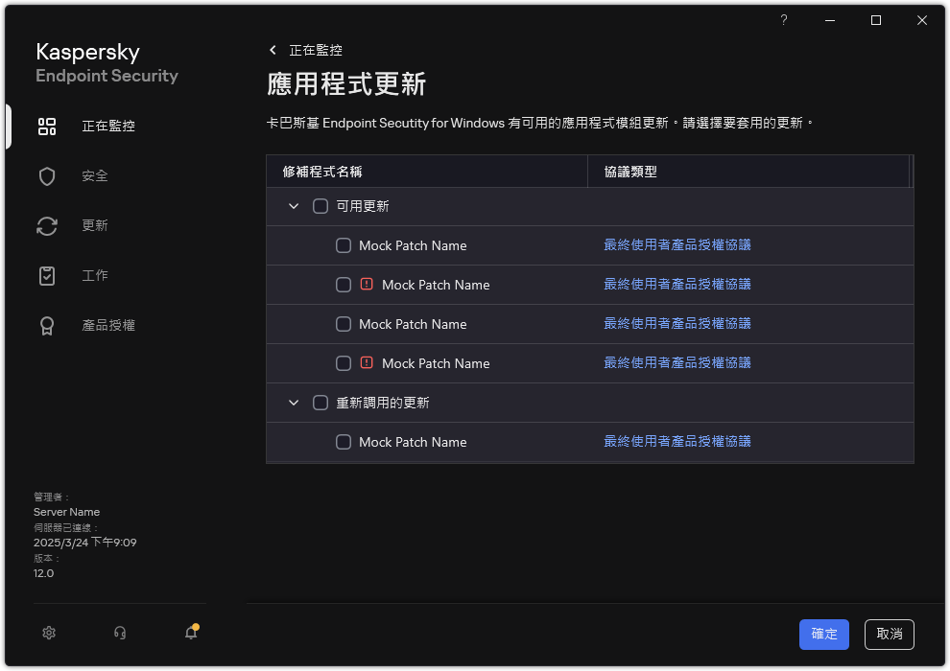Select the first Mock Patch Name checkbox

click(x=344, y=244)
